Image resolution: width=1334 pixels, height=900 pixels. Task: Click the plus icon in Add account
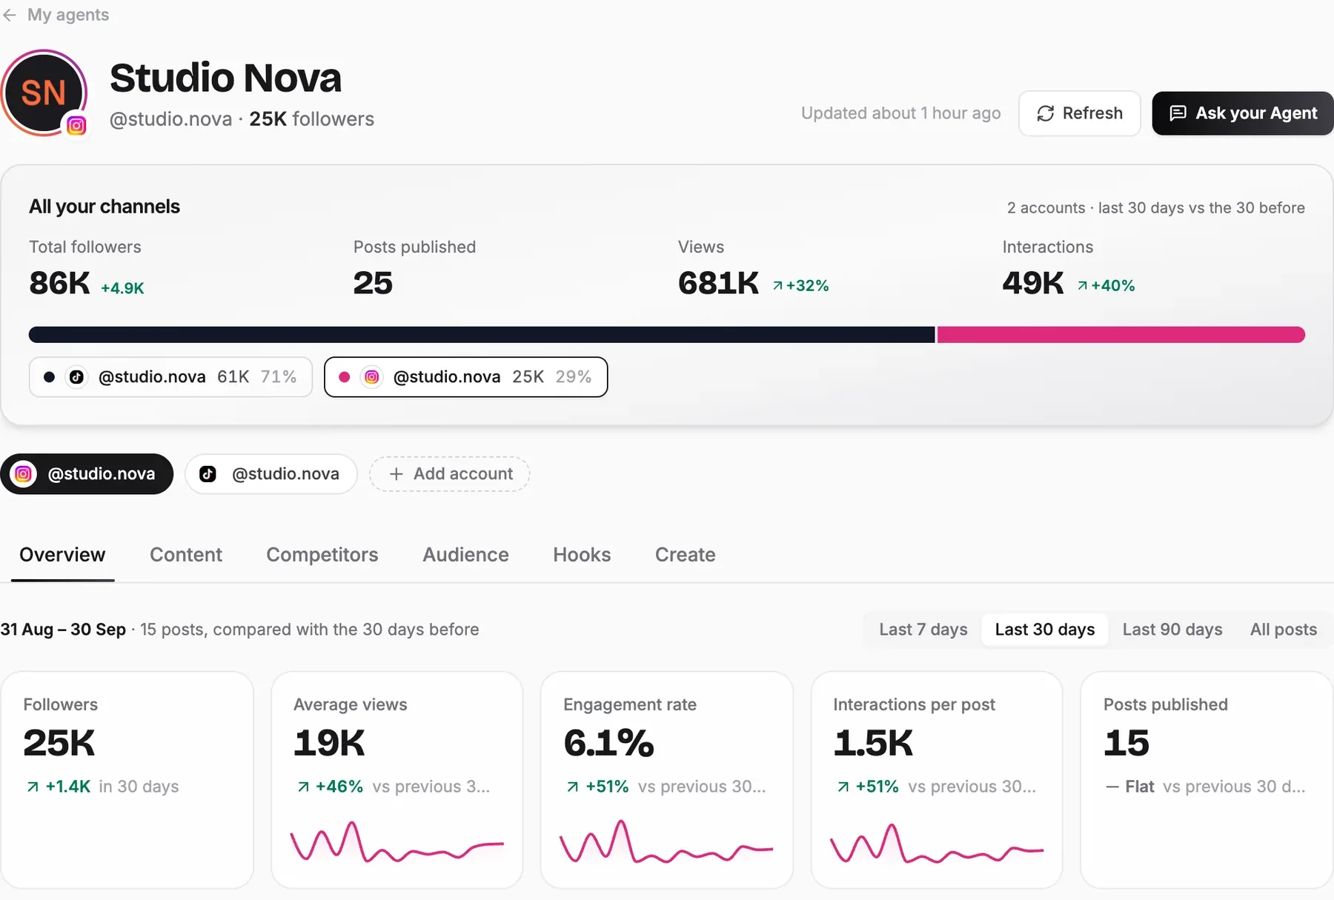click(396, 474)
